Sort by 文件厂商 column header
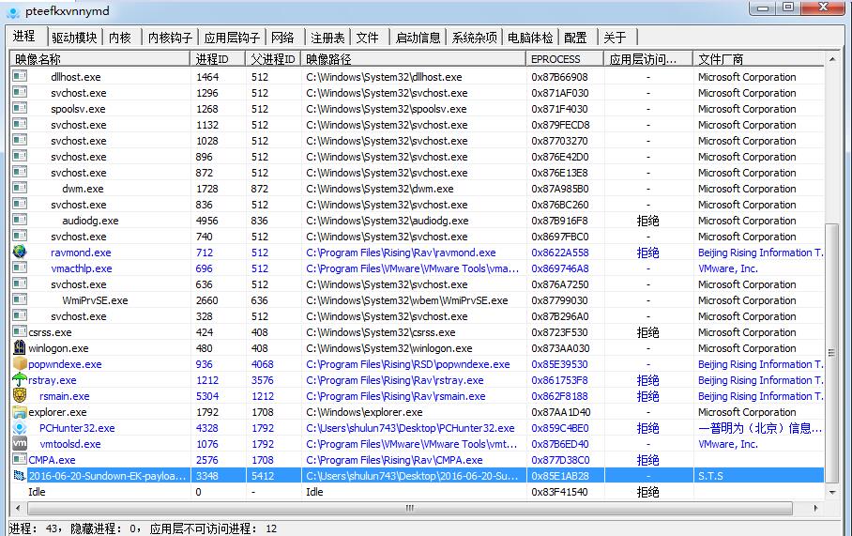The height and width of the screenshot is (536, 852). (759, 59)
